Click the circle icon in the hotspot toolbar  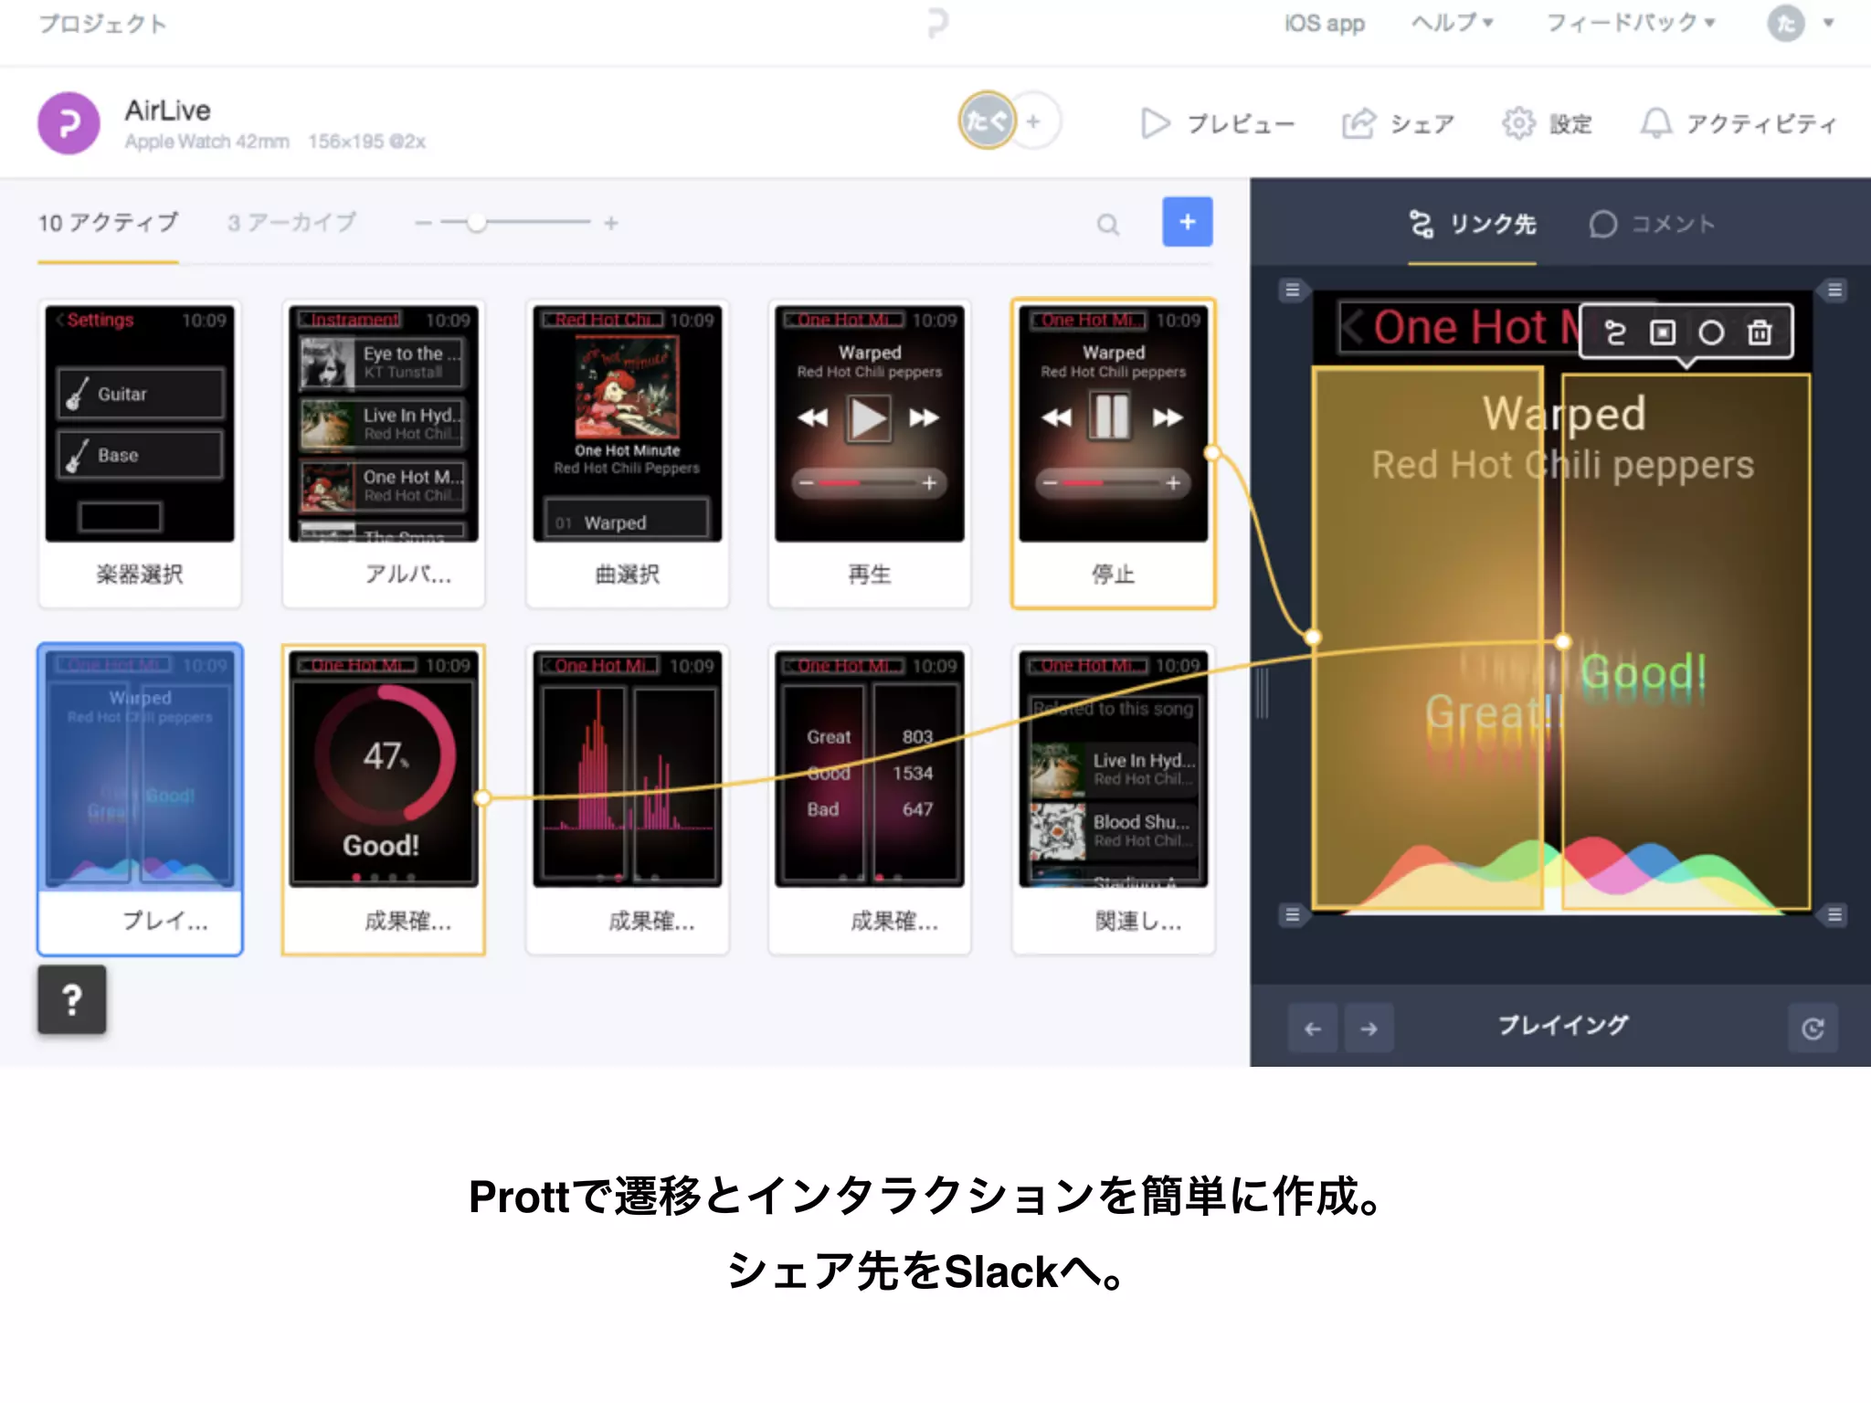click(x=1711, y=332)
